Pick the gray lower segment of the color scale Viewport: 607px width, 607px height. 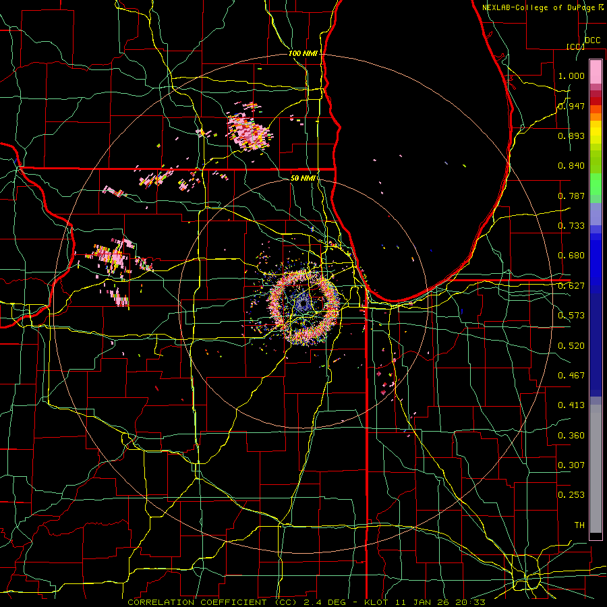596,469
